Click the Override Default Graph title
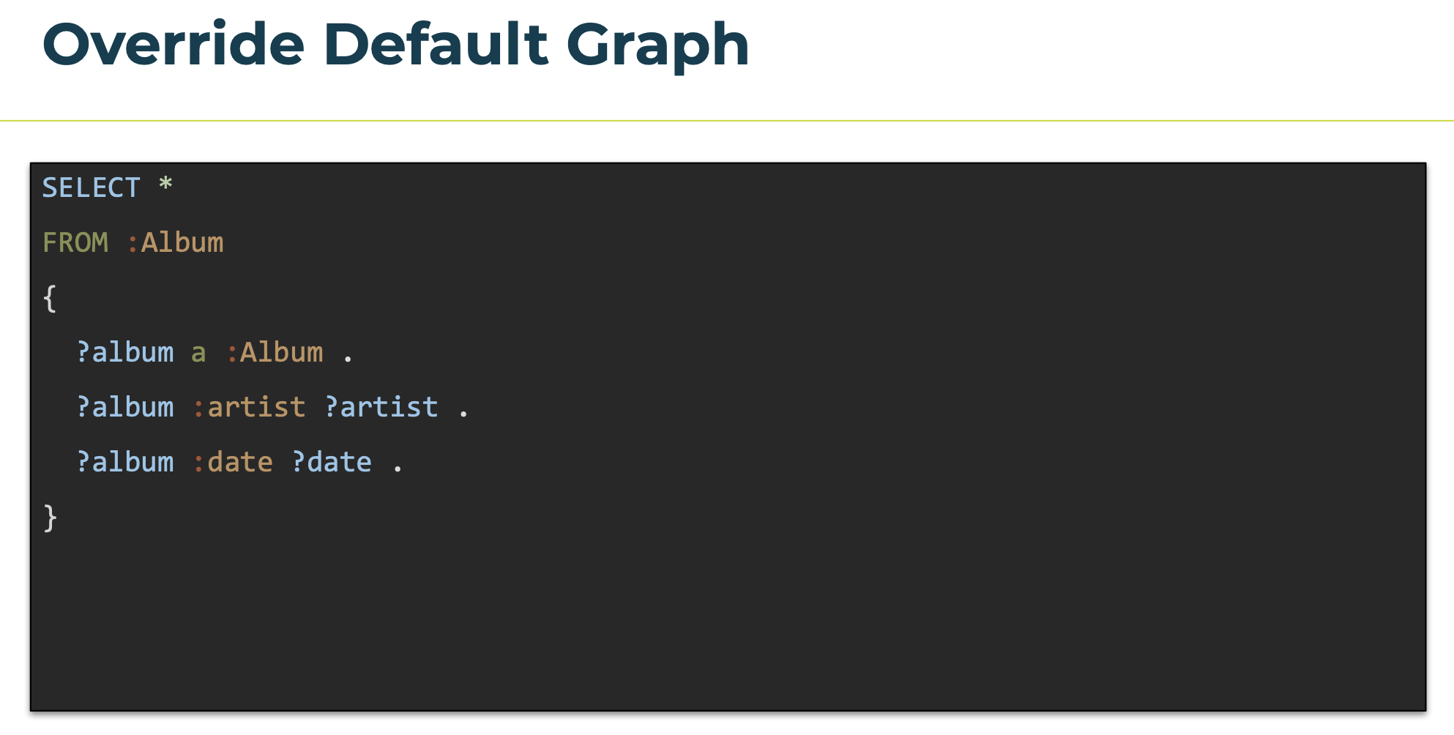This screenshot has width=1454, height=735. click(396, 45)
